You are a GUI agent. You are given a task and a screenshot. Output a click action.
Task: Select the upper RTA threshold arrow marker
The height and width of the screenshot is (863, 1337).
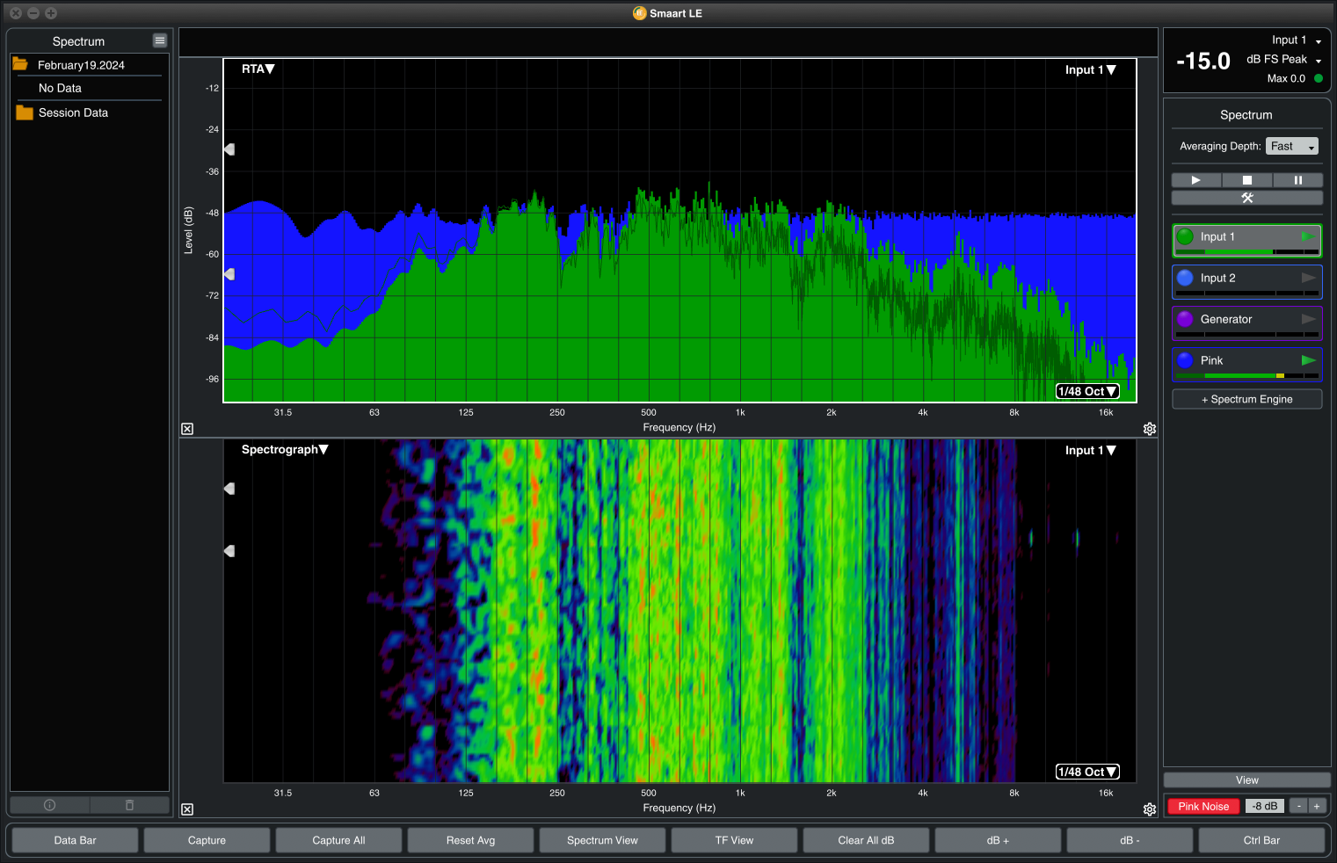[229, 149]
